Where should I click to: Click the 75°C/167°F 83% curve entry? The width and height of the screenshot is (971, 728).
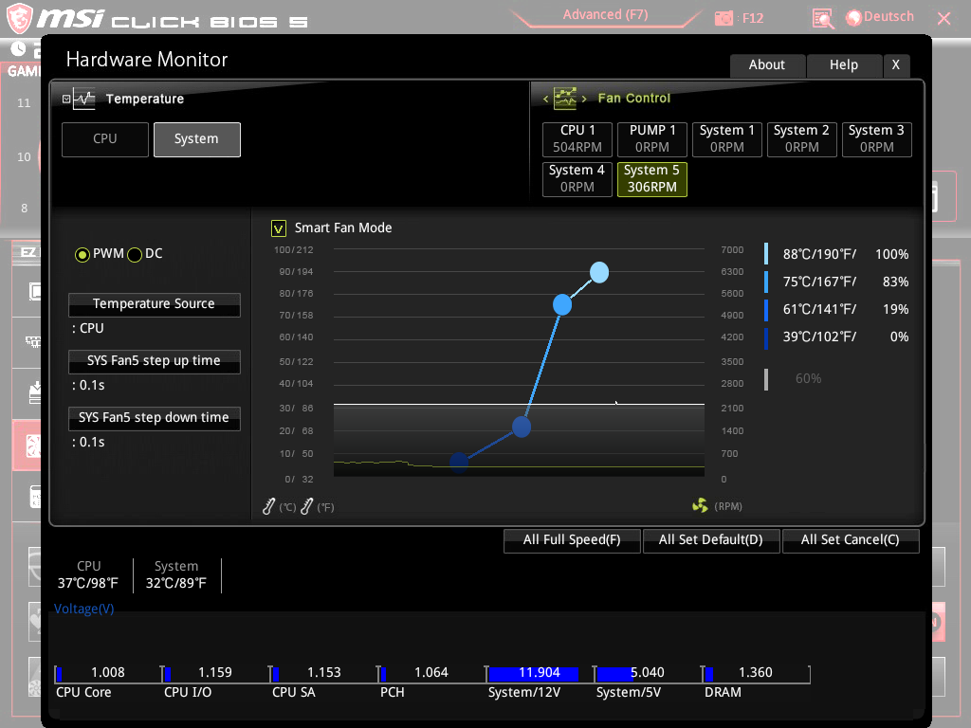837,282
